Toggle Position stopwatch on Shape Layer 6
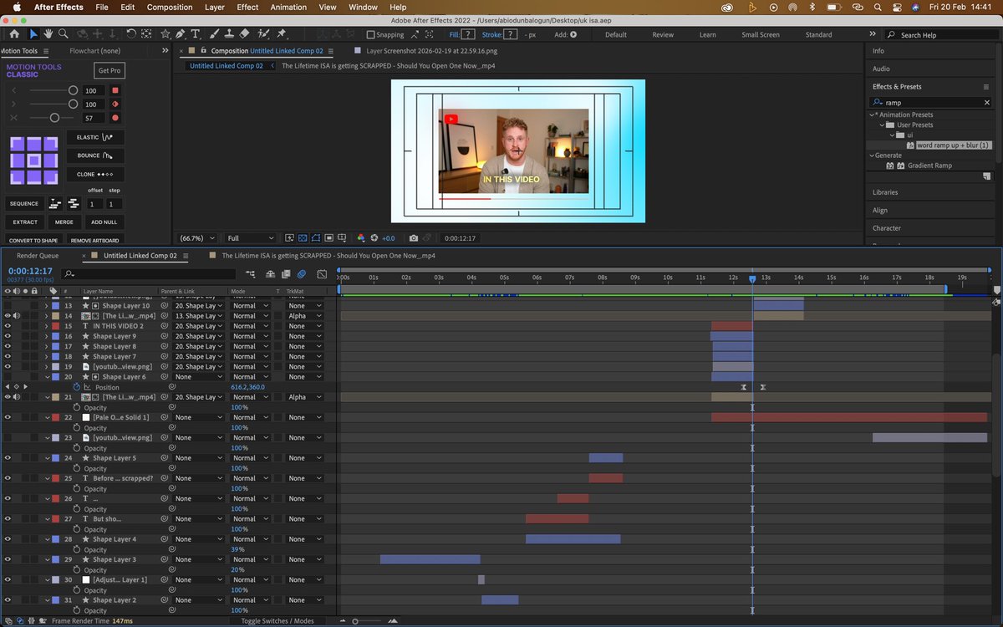This screenshot has height=627, width=1003. [77, 387]
